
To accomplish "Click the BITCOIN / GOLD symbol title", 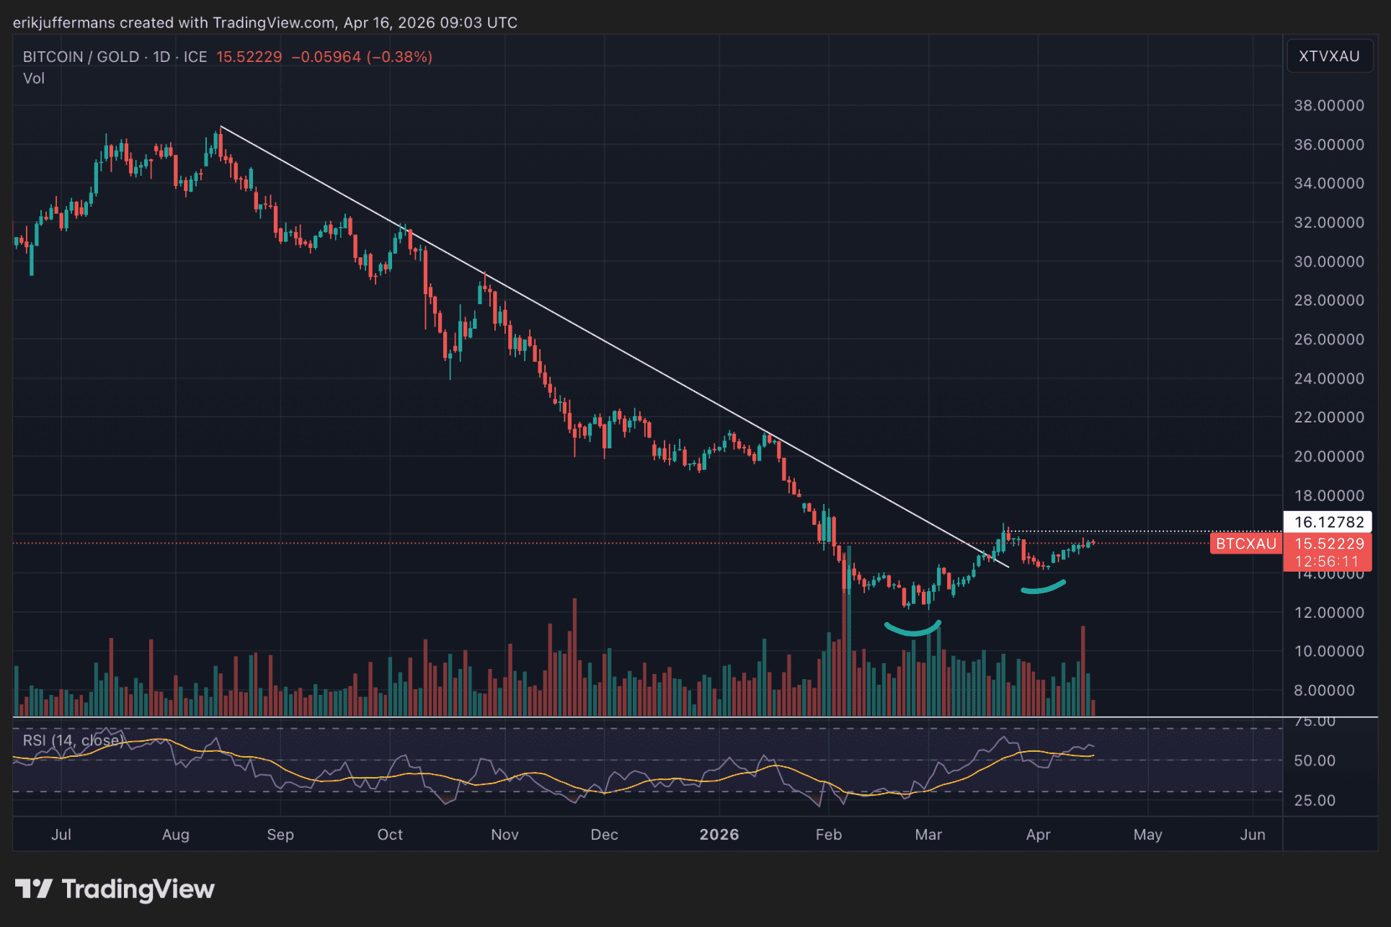I will [81, 56].
